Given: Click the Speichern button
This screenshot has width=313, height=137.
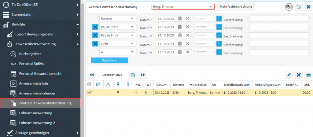Looking at the screenshot, I should pyautogui.click(x=109, y=60).
